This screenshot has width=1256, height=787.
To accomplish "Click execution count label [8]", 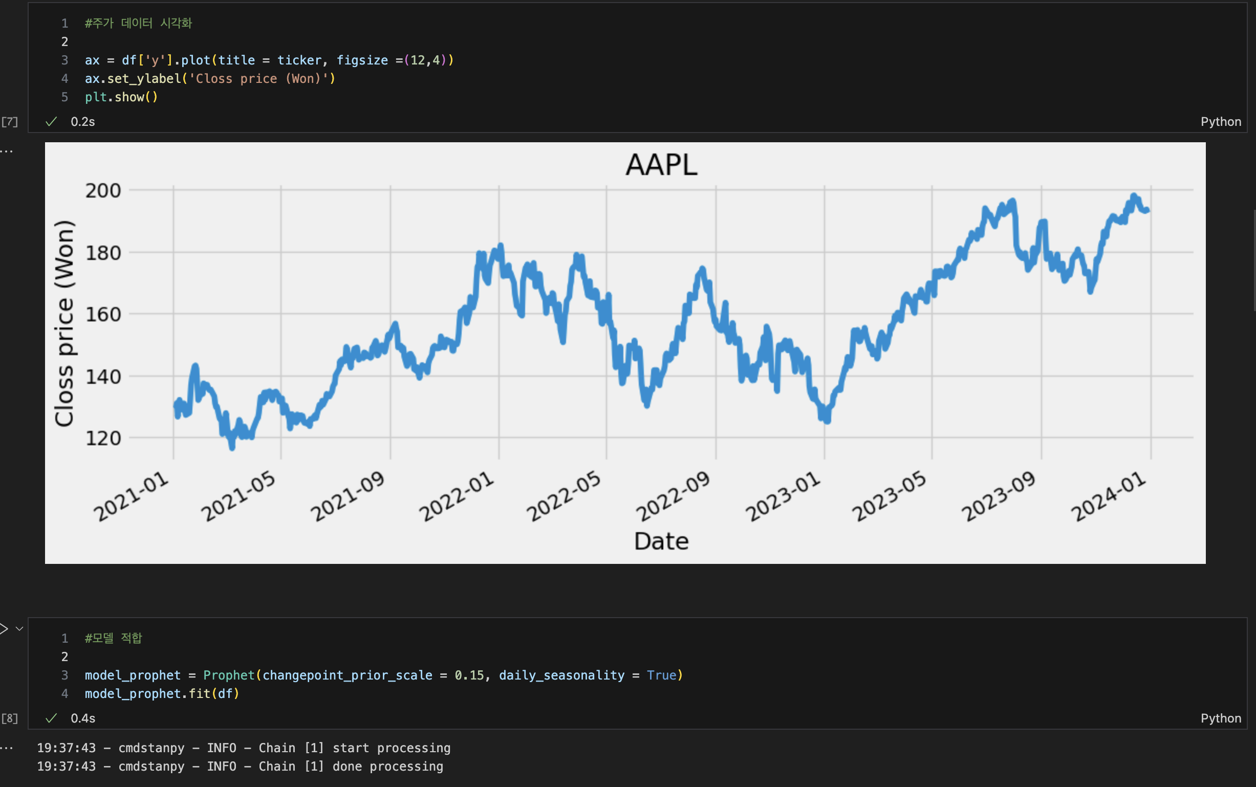I will (9, 718).
